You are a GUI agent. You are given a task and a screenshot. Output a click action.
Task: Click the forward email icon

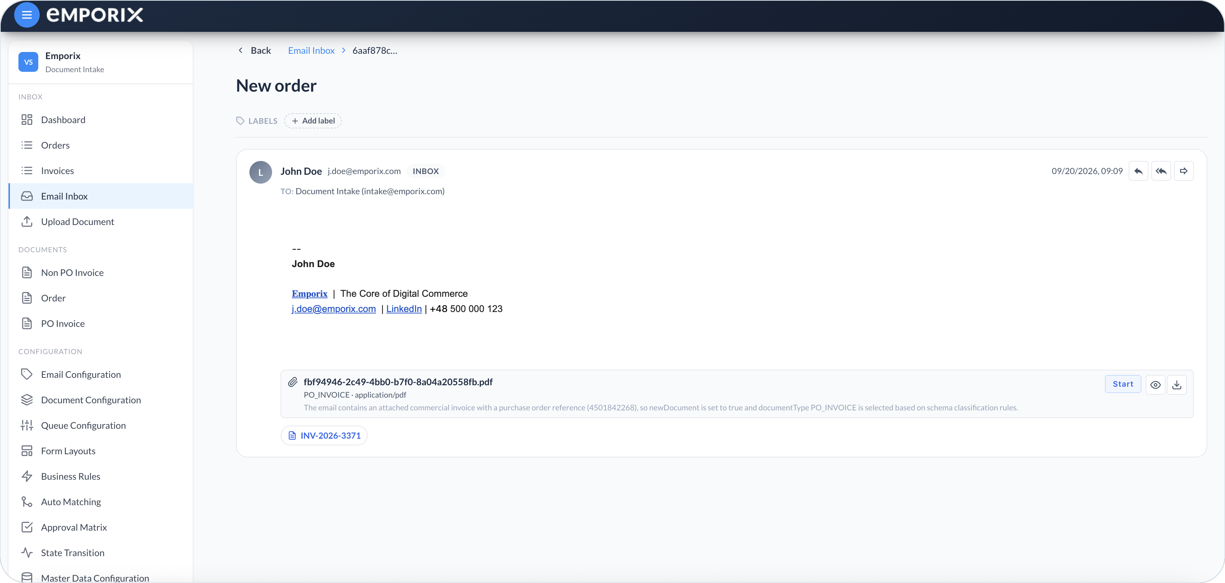pyautogui.click(x=1184, y=171)
